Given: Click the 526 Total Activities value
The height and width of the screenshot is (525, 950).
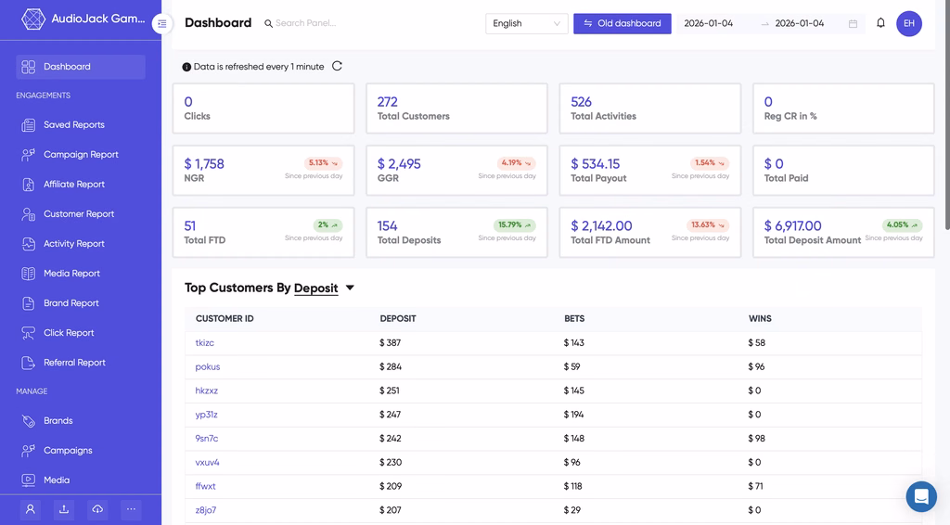Looking at the screenshot, I should [x=581, y=102].
